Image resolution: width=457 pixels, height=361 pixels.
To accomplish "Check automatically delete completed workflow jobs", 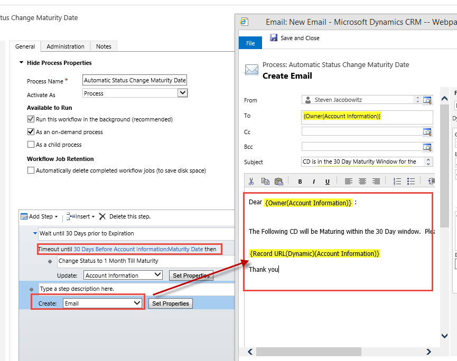I will click(31, 170).
